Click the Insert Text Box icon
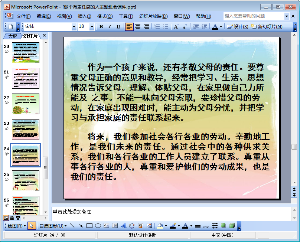This screenshot has width=300, height=242. click(x=107, y=226)
